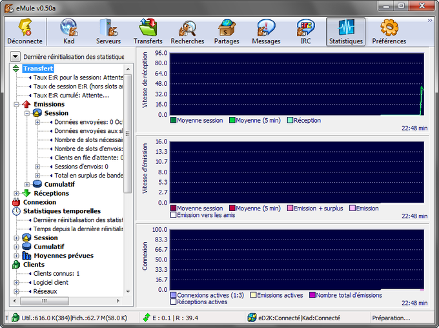
Task: Expand Total en surplus de bande item
Action: [x=37, y=176]
